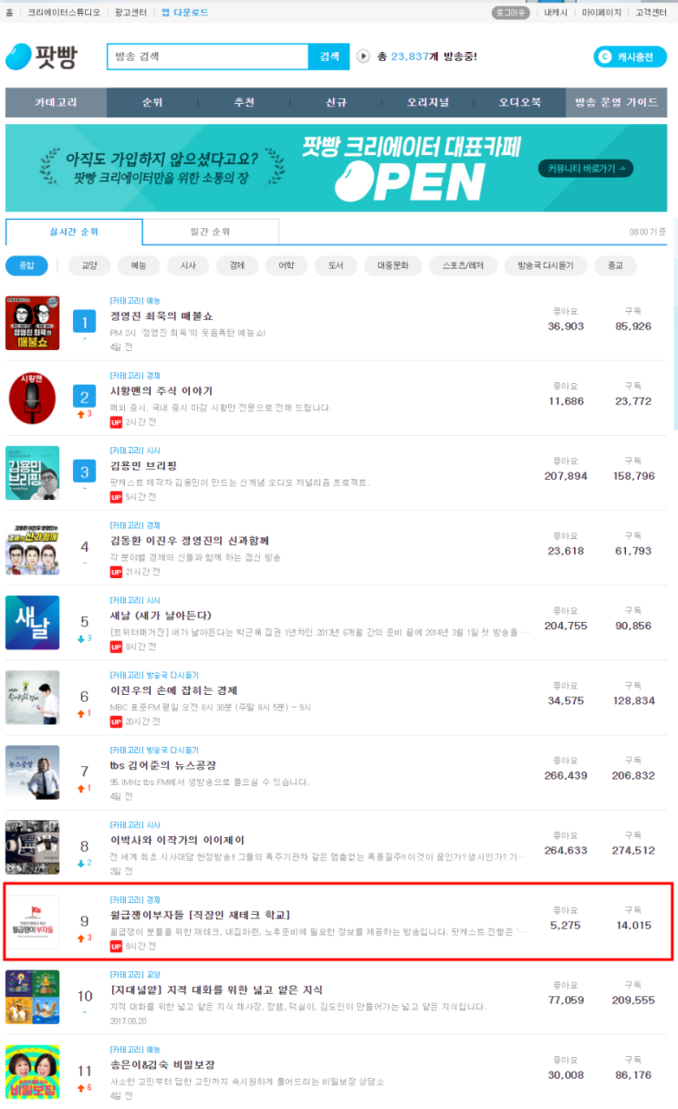Open the 카테고리 navigation menu
Viewport: 678px width, 1109px height.
[57, 102]
